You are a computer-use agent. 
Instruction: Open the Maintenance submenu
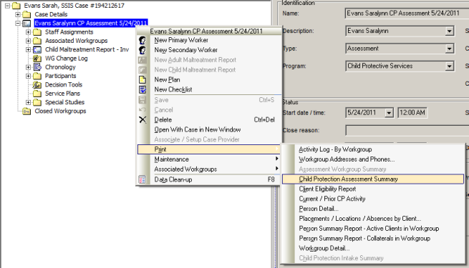coord(209,159)
